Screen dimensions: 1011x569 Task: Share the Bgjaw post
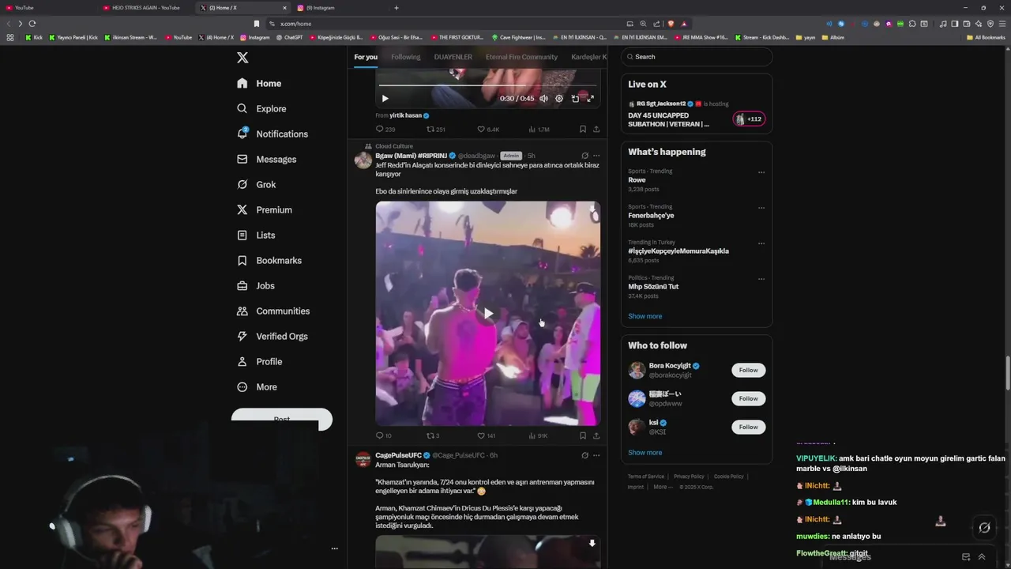point(596,435)
